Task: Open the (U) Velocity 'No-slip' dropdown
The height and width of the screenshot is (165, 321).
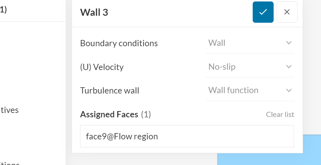Action: [x=249, y=67]
